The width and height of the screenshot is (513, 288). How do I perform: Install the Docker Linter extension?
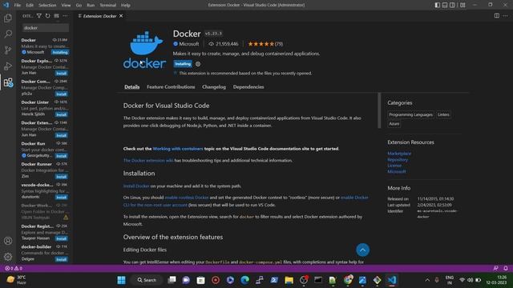[62, 114]
